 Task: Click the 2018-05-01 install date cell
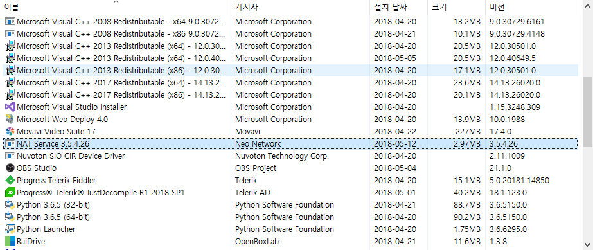pyautogui.click(x=395, y=193)
